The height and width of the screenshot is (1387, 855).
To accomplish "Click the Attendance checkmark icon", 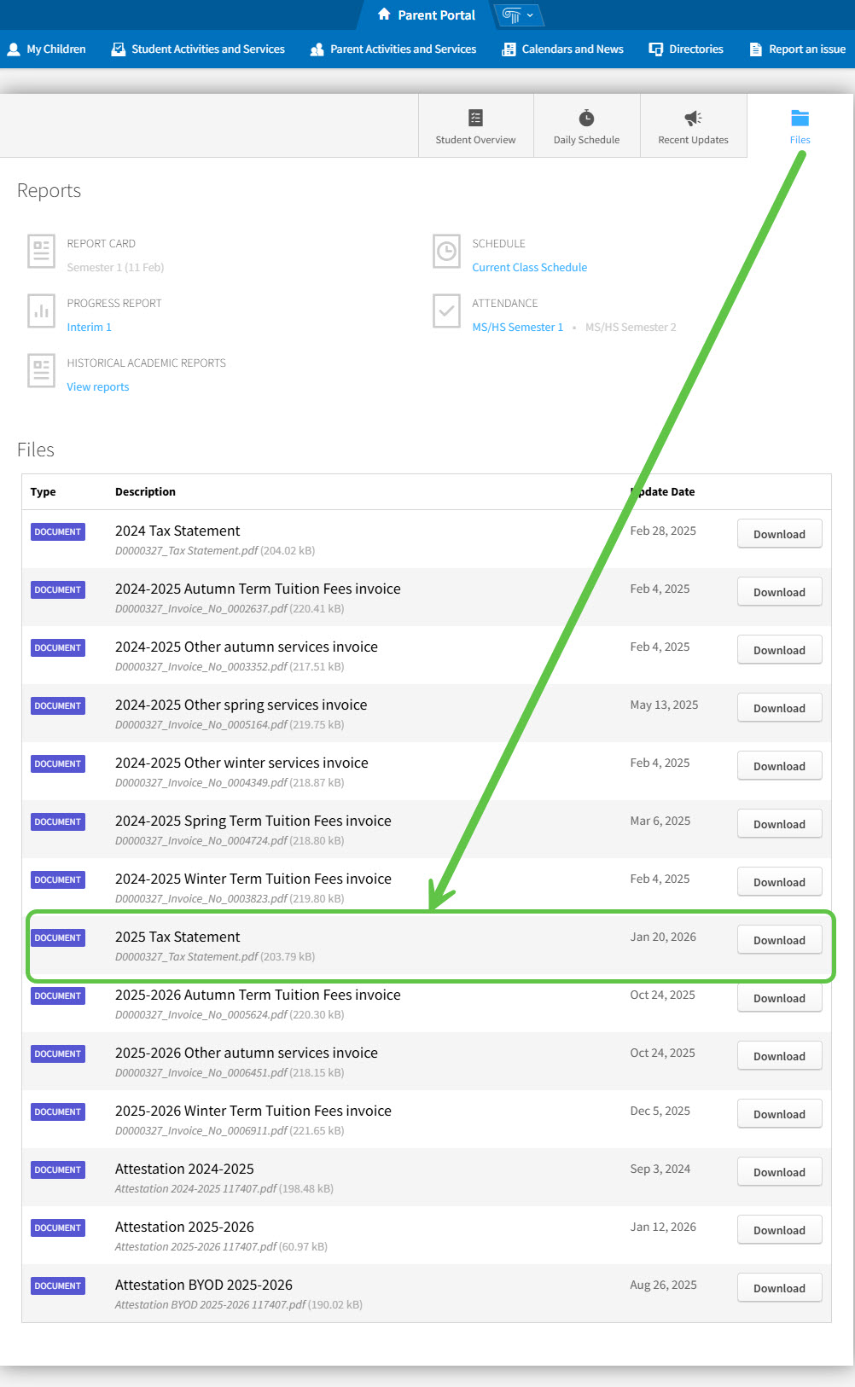I will click(x=446, y=311).
